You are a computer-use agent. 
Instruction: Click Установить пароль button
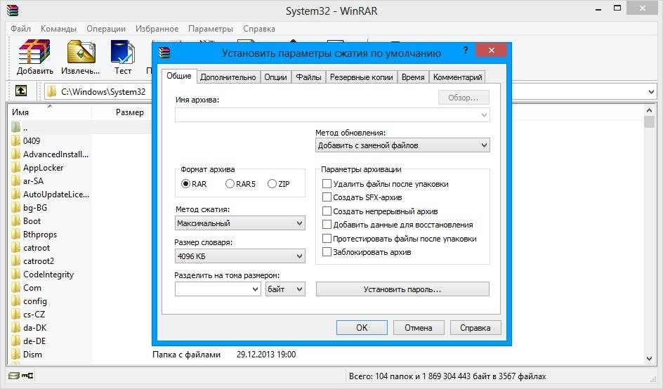402,289
